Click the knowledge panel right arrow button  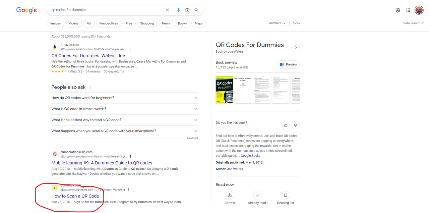coord(296,48)
